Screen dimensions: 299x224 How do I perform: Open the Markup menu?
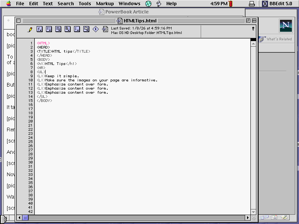pos(105,3)
